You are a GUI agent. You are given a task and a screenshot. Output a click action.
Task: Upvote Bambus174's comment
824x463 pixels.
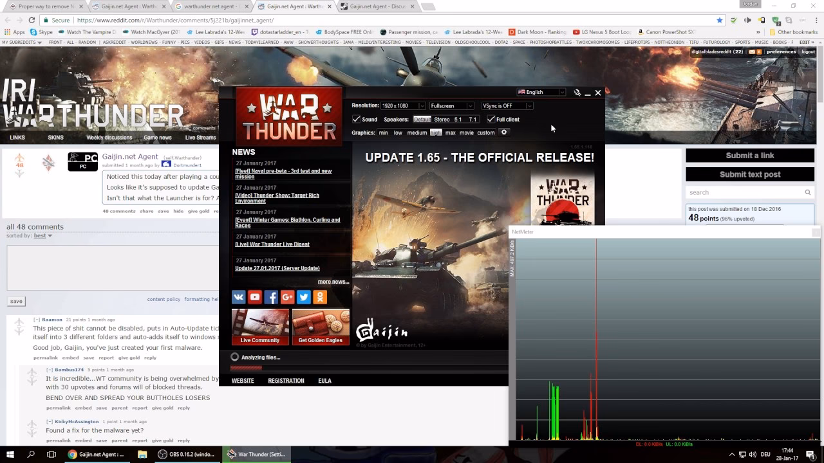[x=32, y=372]
